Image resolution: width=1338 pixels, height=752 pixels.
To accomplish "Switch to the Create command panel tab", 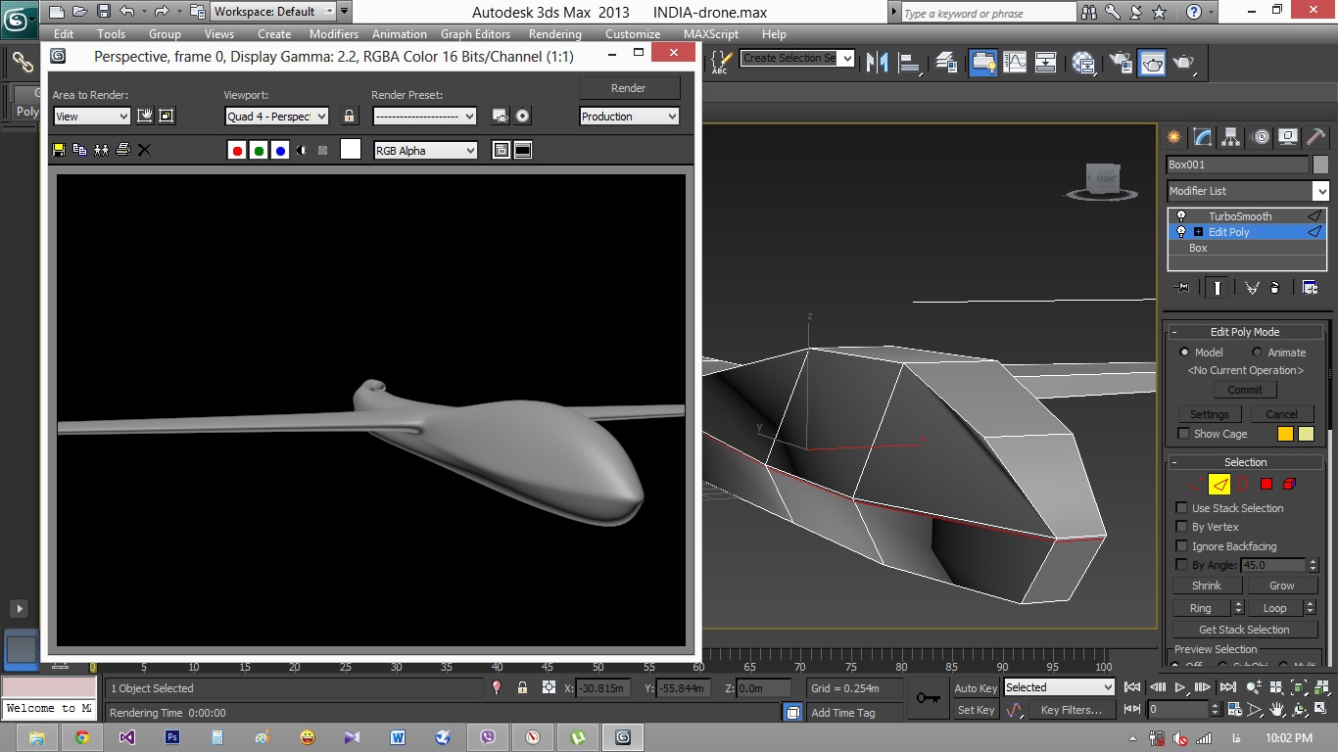I will (1173, 136).
